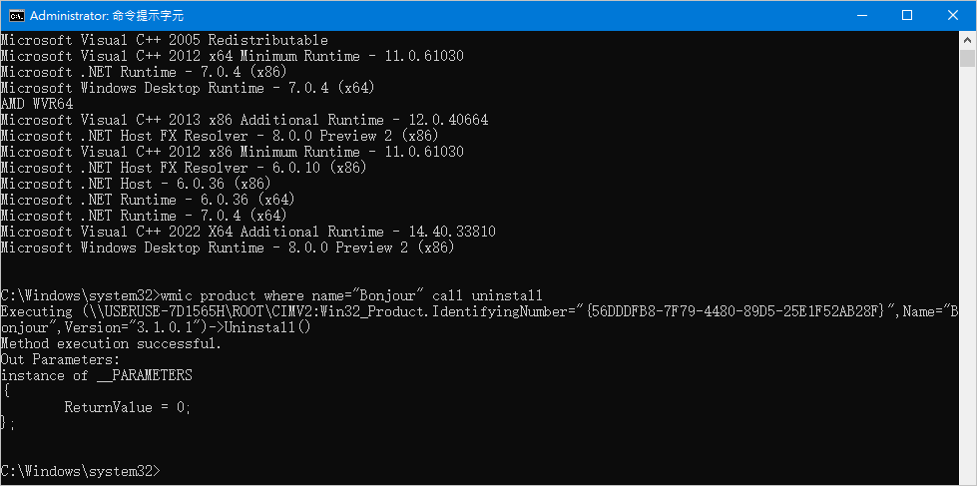This screenshot has height=486, width=977.
Task: Click the final C:\Windows\system32> prompt line
Action: coord(81,471)
